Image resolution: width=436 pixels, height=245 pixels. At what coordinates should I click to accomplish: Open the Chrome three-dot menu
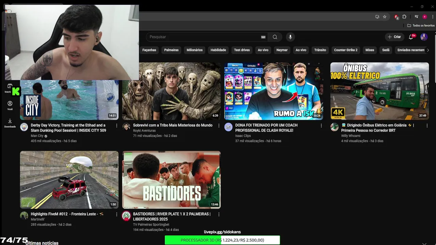(x=433, y=17)
